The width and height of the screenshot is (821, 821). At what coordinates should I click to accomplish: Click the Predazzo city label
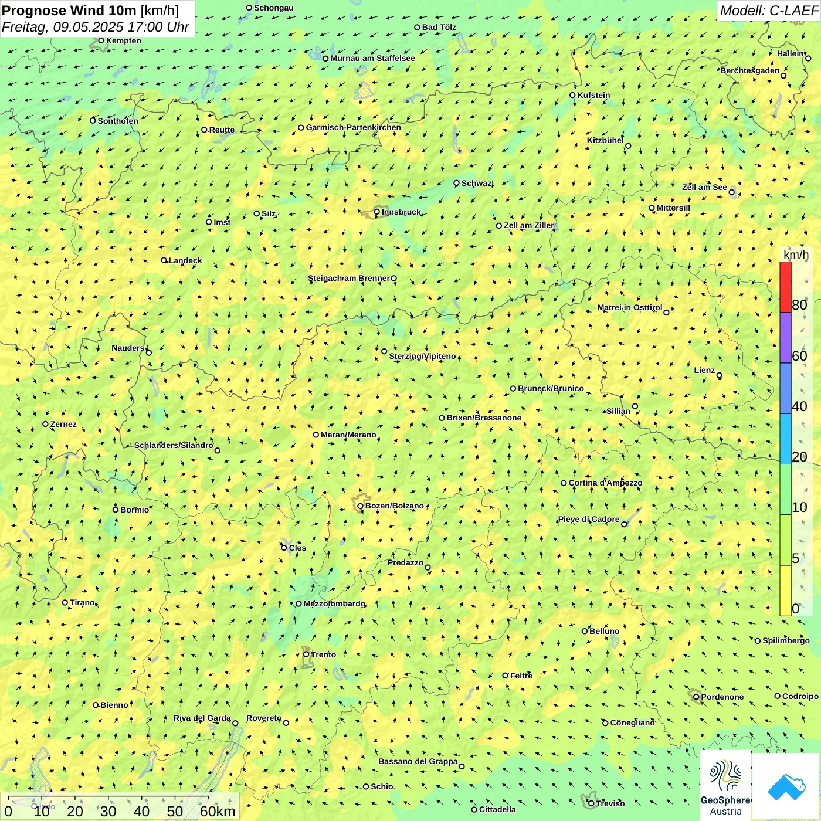click(x=405, y=562)
